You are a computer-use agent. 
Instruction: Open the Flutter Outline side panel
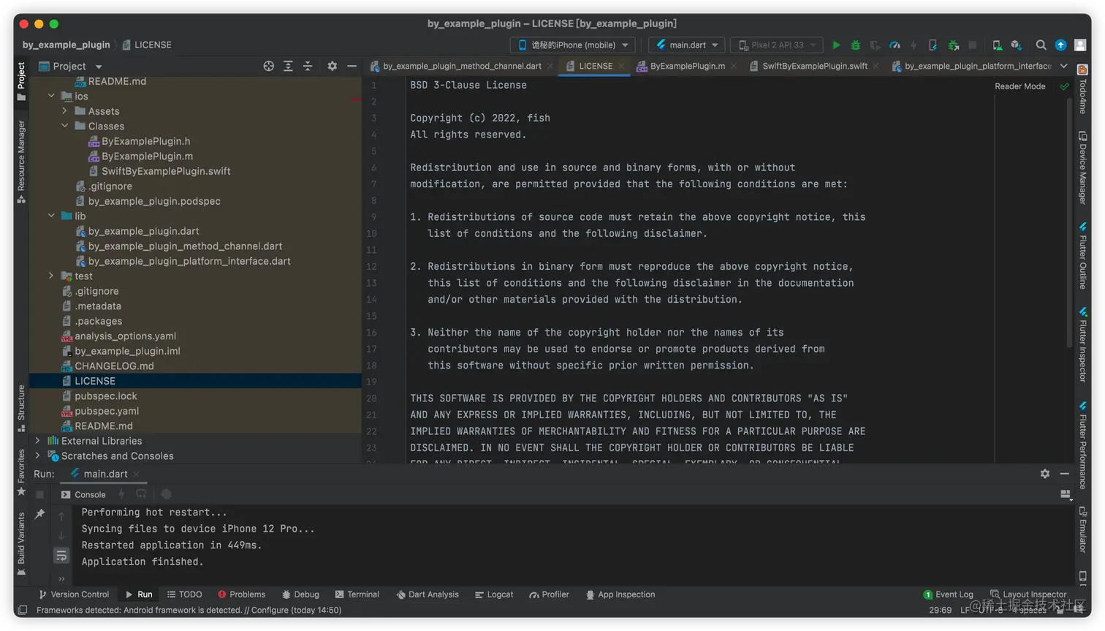point(1083,256)
